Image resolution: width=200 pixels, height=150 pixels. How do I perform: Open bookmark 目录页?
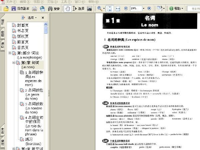tap(23, 47)
